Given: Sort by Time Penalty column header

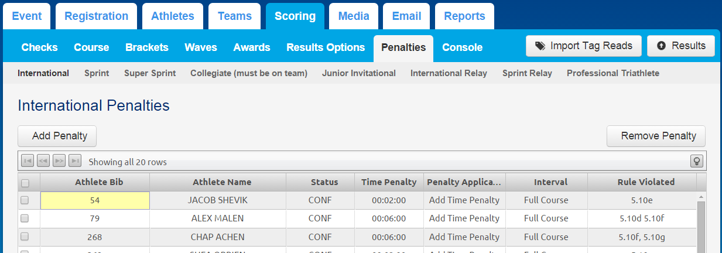Looking at the screenshot, I should click(x=389, y=182).
